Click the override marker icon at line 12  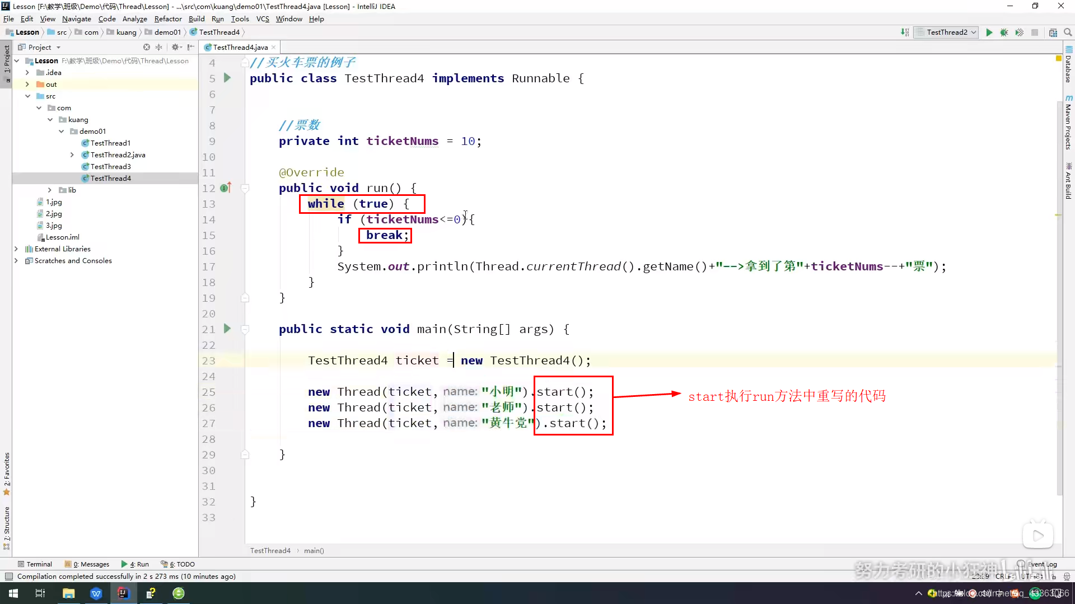click(226, 188)
